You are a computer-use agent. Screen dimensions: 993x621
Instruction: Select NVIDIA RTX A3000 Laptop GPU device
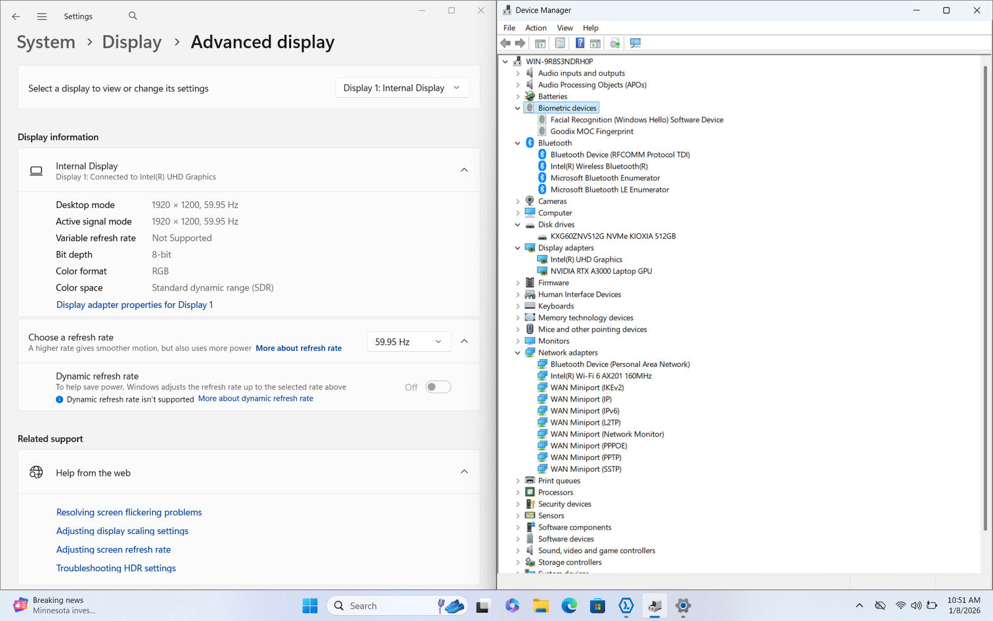pyautogui.click(x=601, y=271)
